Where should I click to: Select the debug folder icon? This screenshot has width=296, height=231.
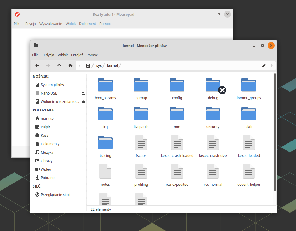coord(213,85)
